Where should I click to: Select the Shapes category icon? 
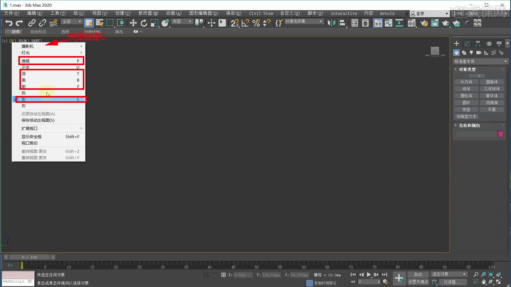point(464,53)
